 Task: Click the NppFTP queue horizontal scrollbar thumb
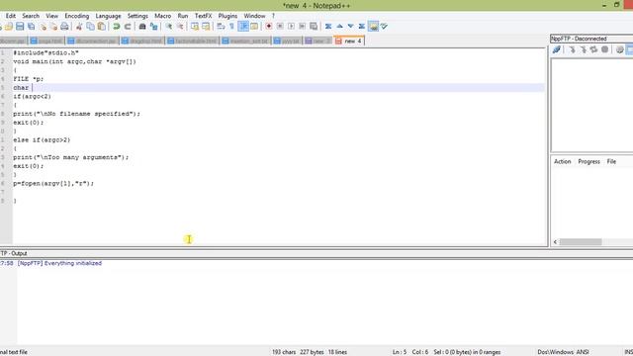tap(581, 241)
